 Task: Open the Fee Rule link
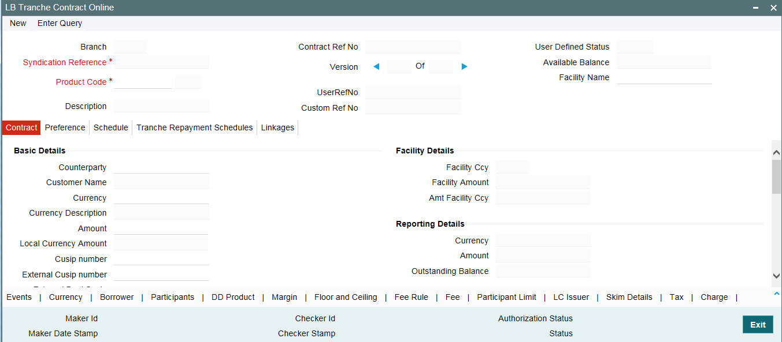tap(412, 297)
